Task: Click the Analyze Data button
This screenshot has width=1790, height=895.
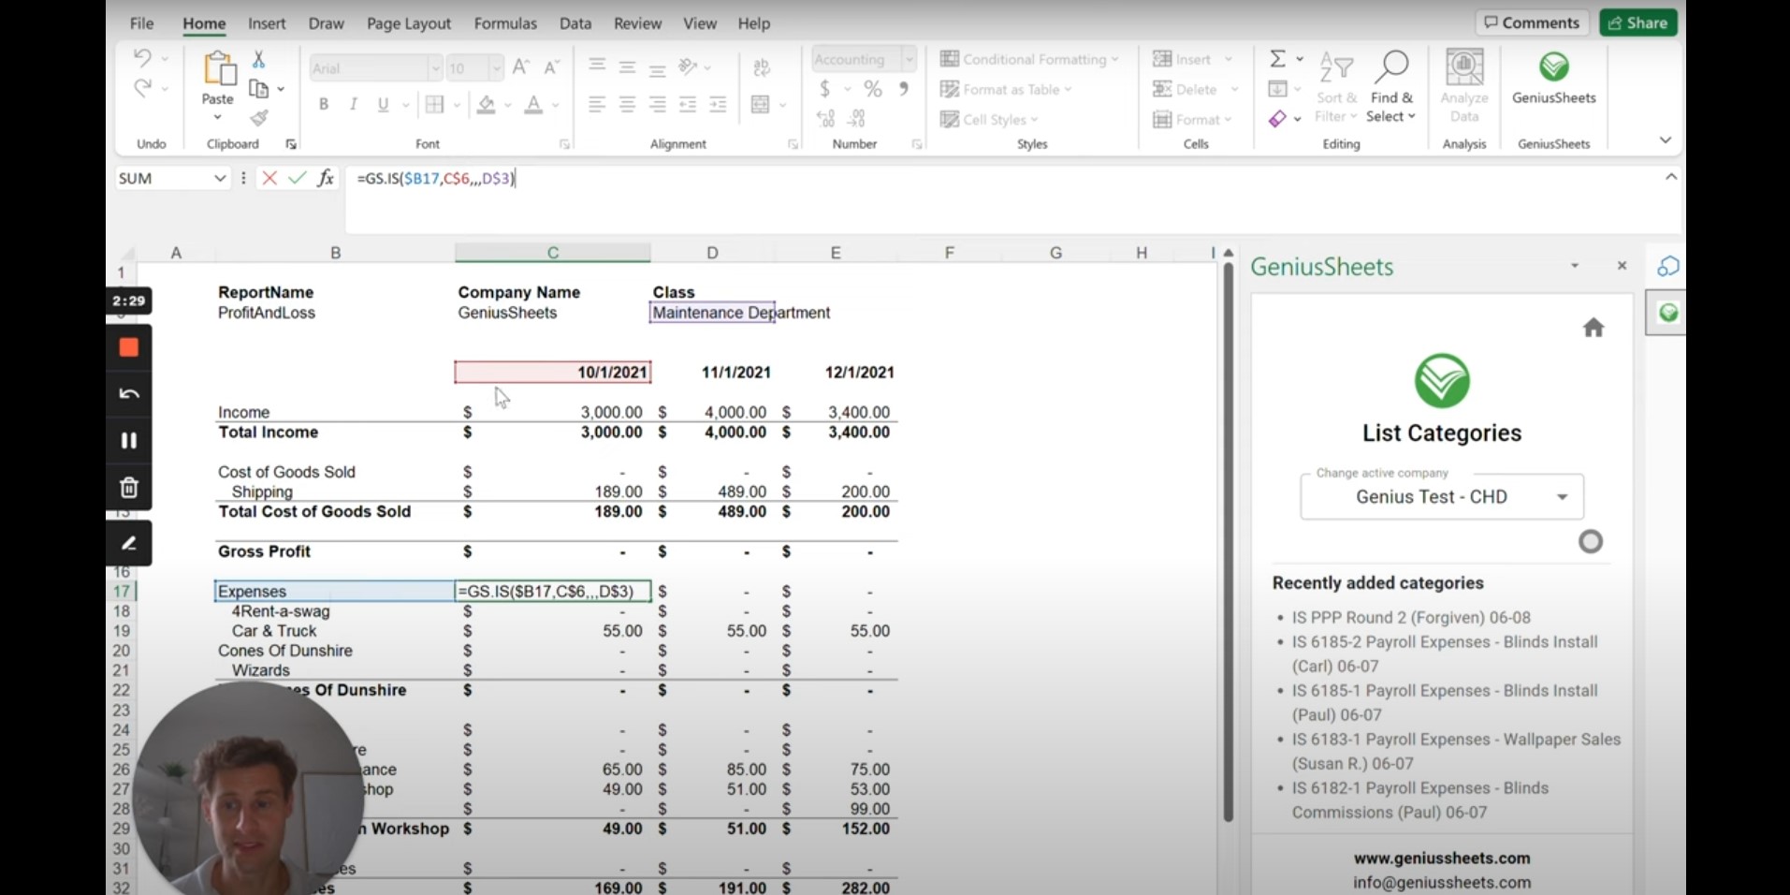Action: click(x=1464, y=87)
